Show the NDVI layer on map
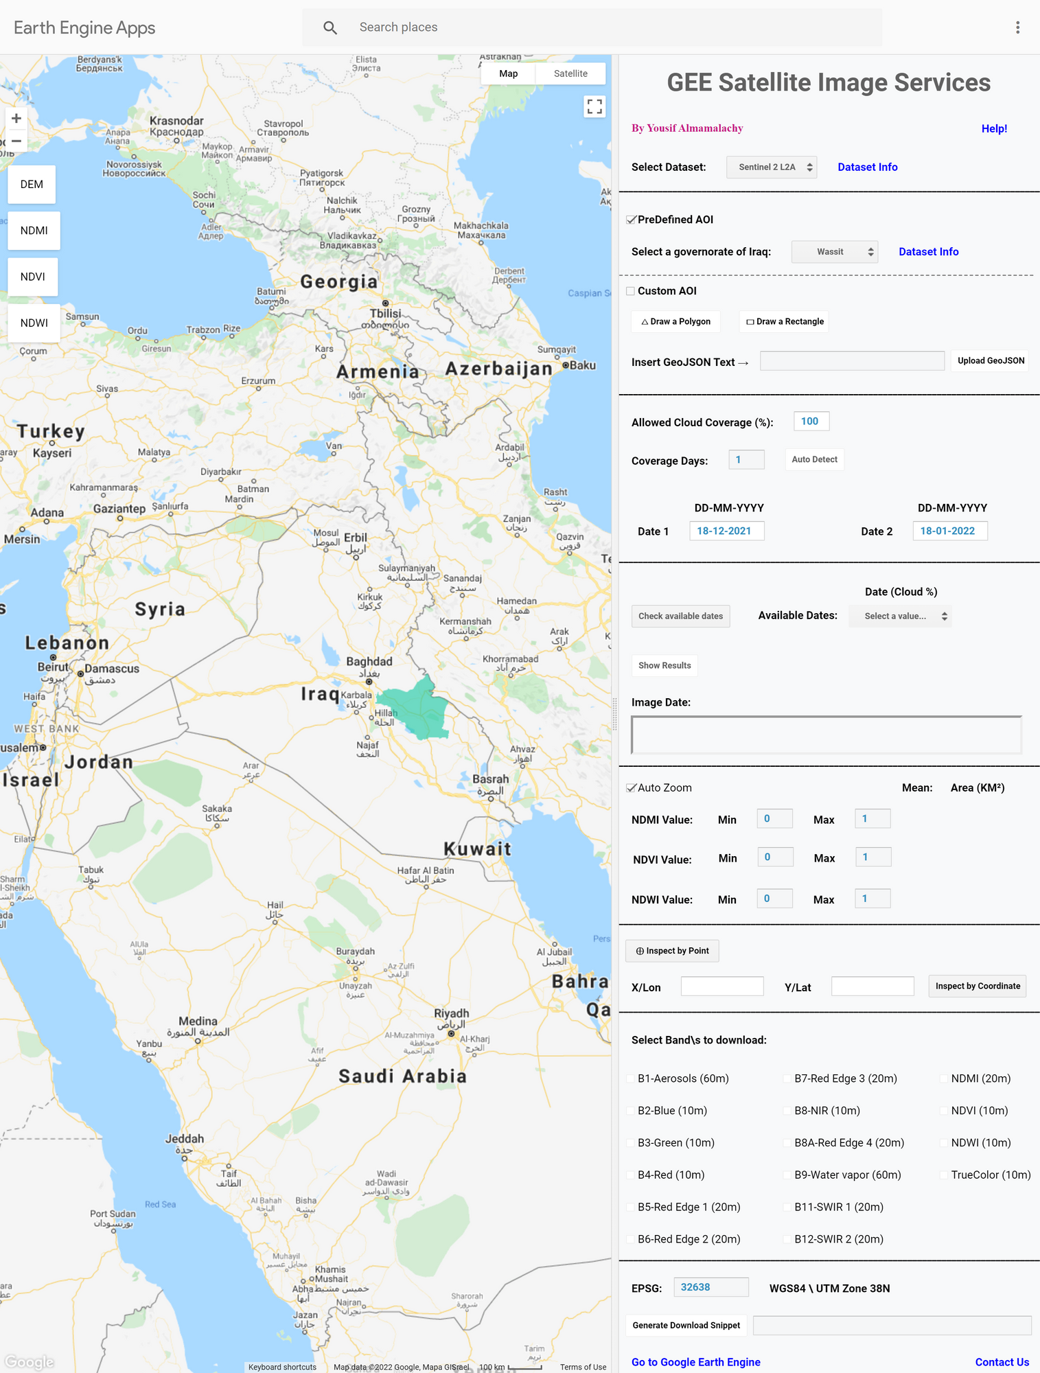 click(33, 277)
